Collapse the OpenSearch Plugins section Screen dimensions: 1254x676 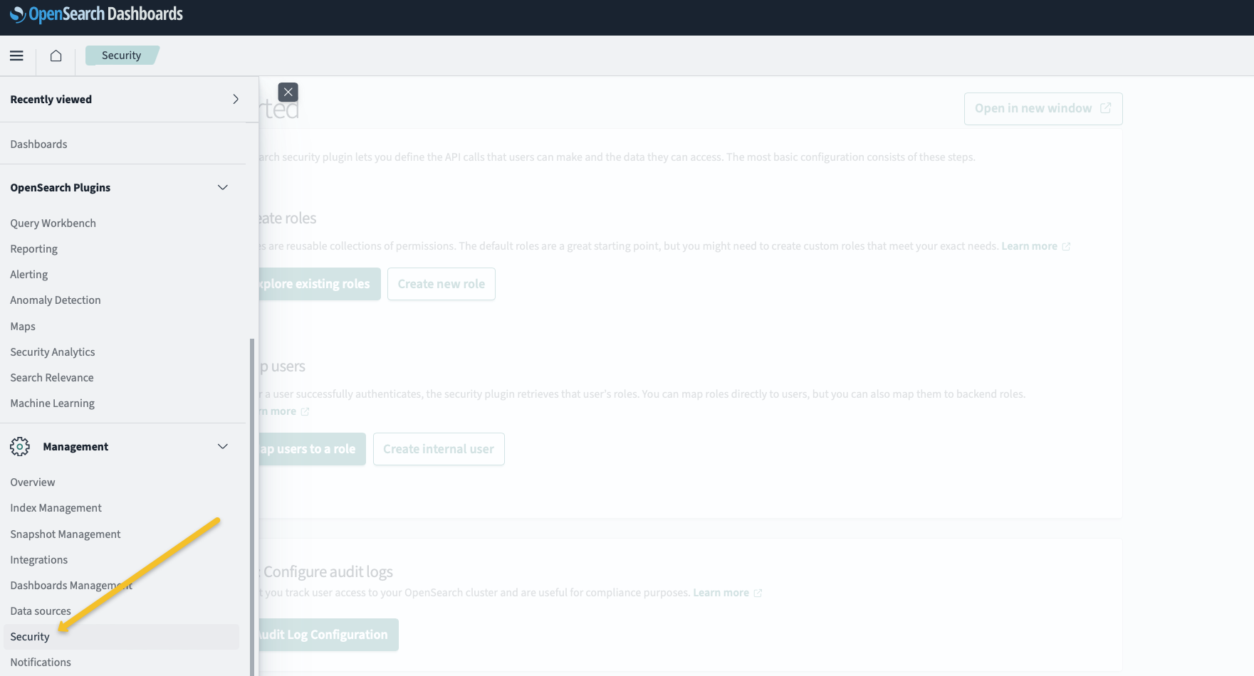223,187
